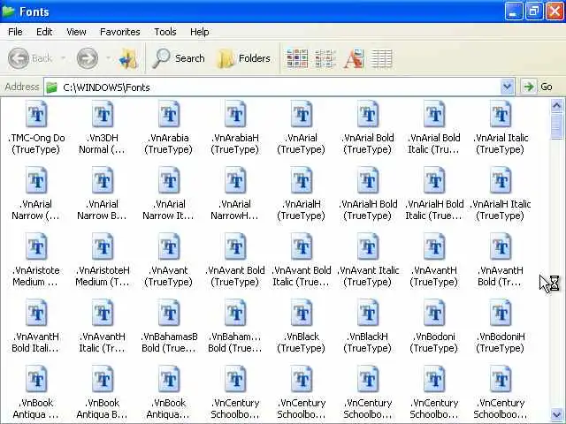
Task: Select the .VnAvantH Italic font icon
Action: [103, 313]
